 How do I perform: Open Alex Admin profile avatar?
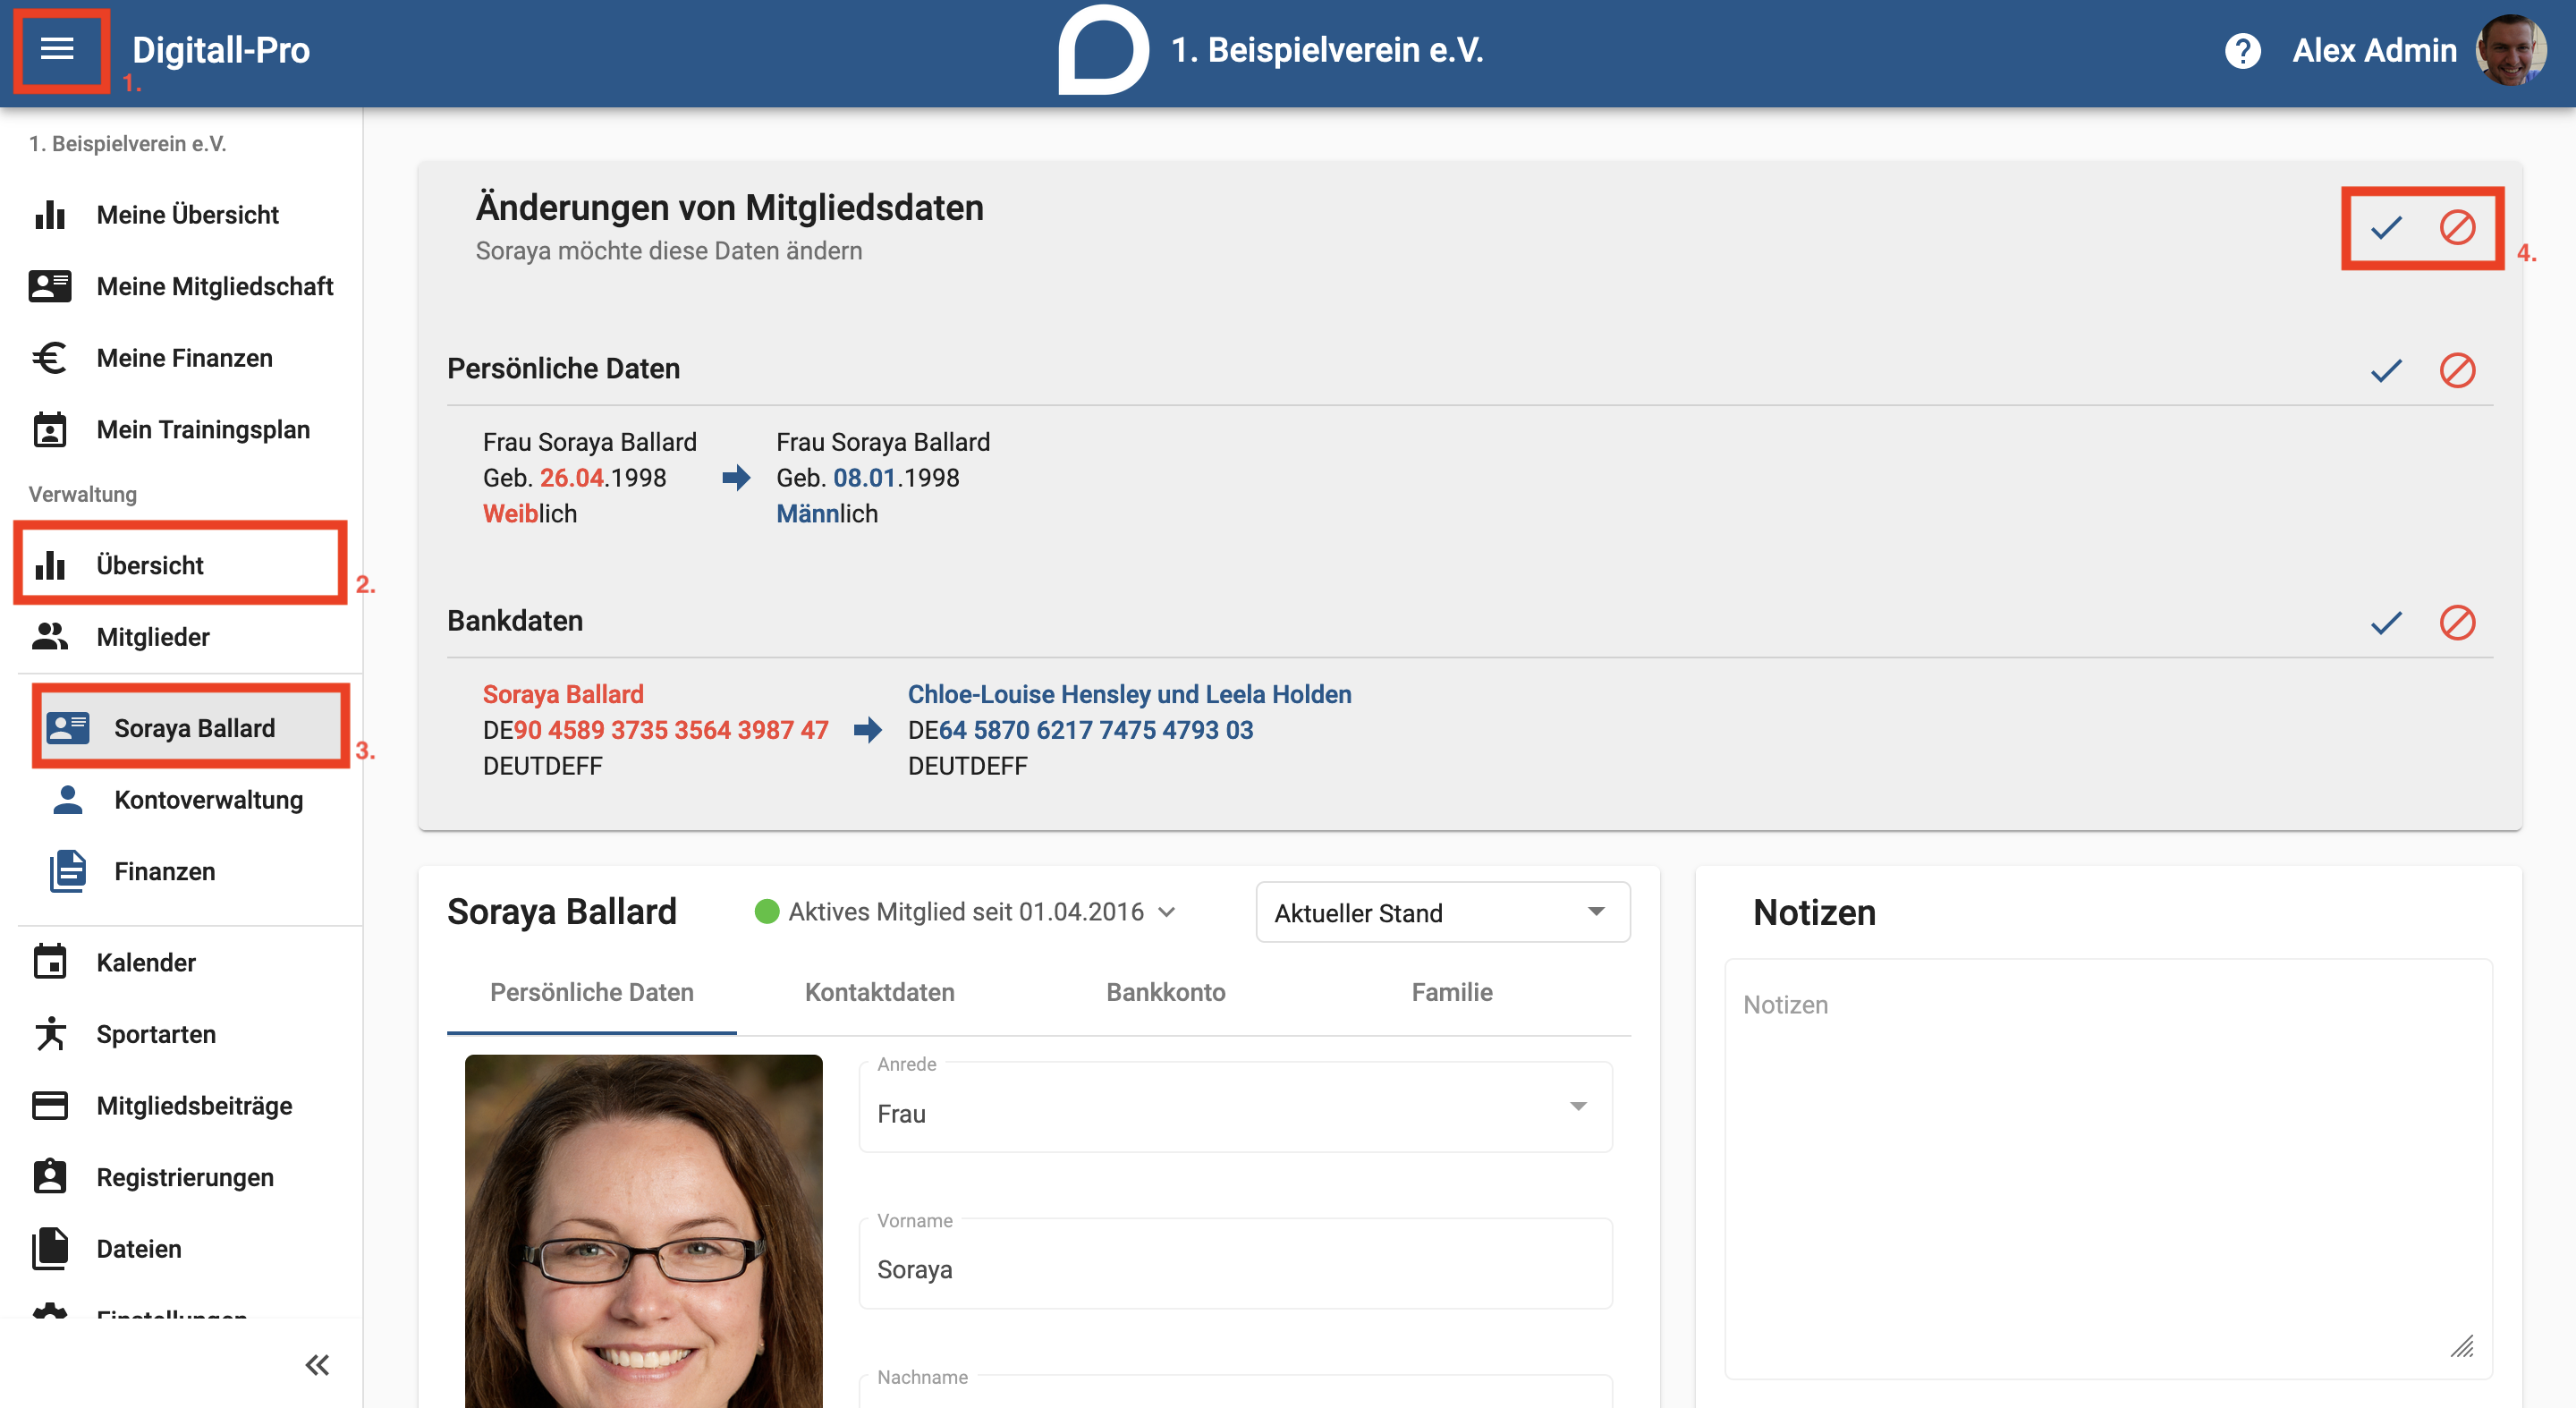(2512, 50)
